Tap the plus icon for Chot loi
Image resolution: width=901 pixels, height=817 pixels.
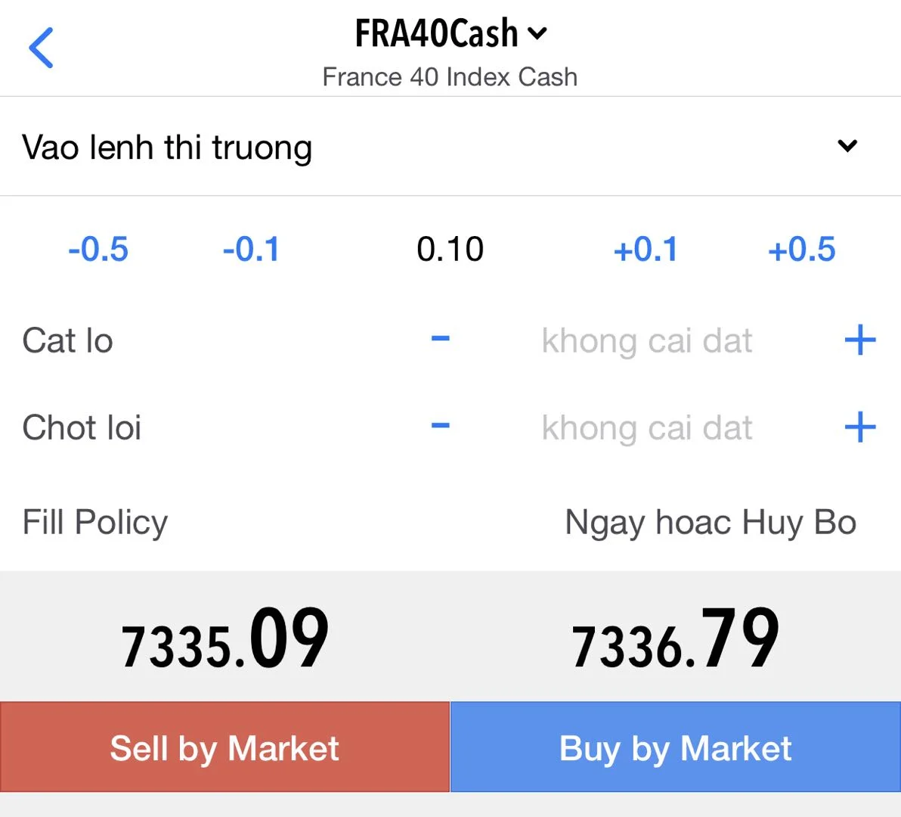[860, 427]
